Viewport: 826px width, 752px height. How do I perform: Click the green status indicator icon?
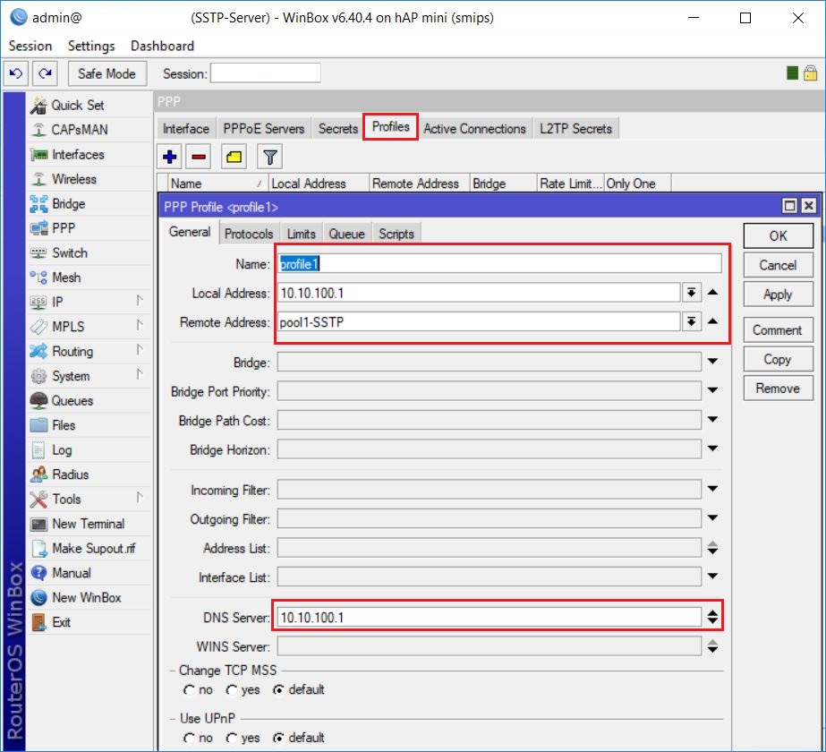pyautogui.click(x=792, y=73)
